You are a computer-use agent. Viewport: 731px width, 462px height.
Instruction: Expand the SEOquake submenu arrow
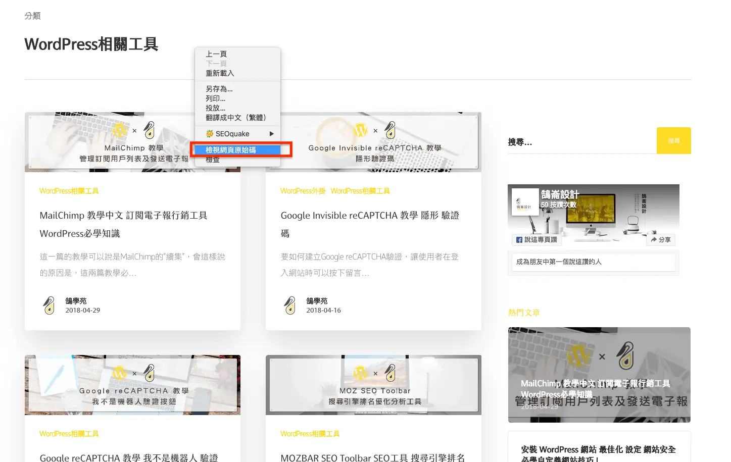272,134
